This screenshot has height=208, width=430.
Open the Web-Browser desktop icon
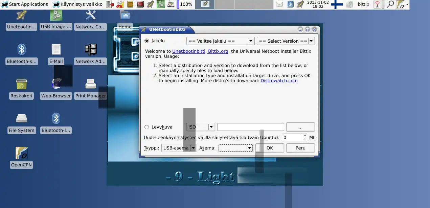tap(56, 89)
